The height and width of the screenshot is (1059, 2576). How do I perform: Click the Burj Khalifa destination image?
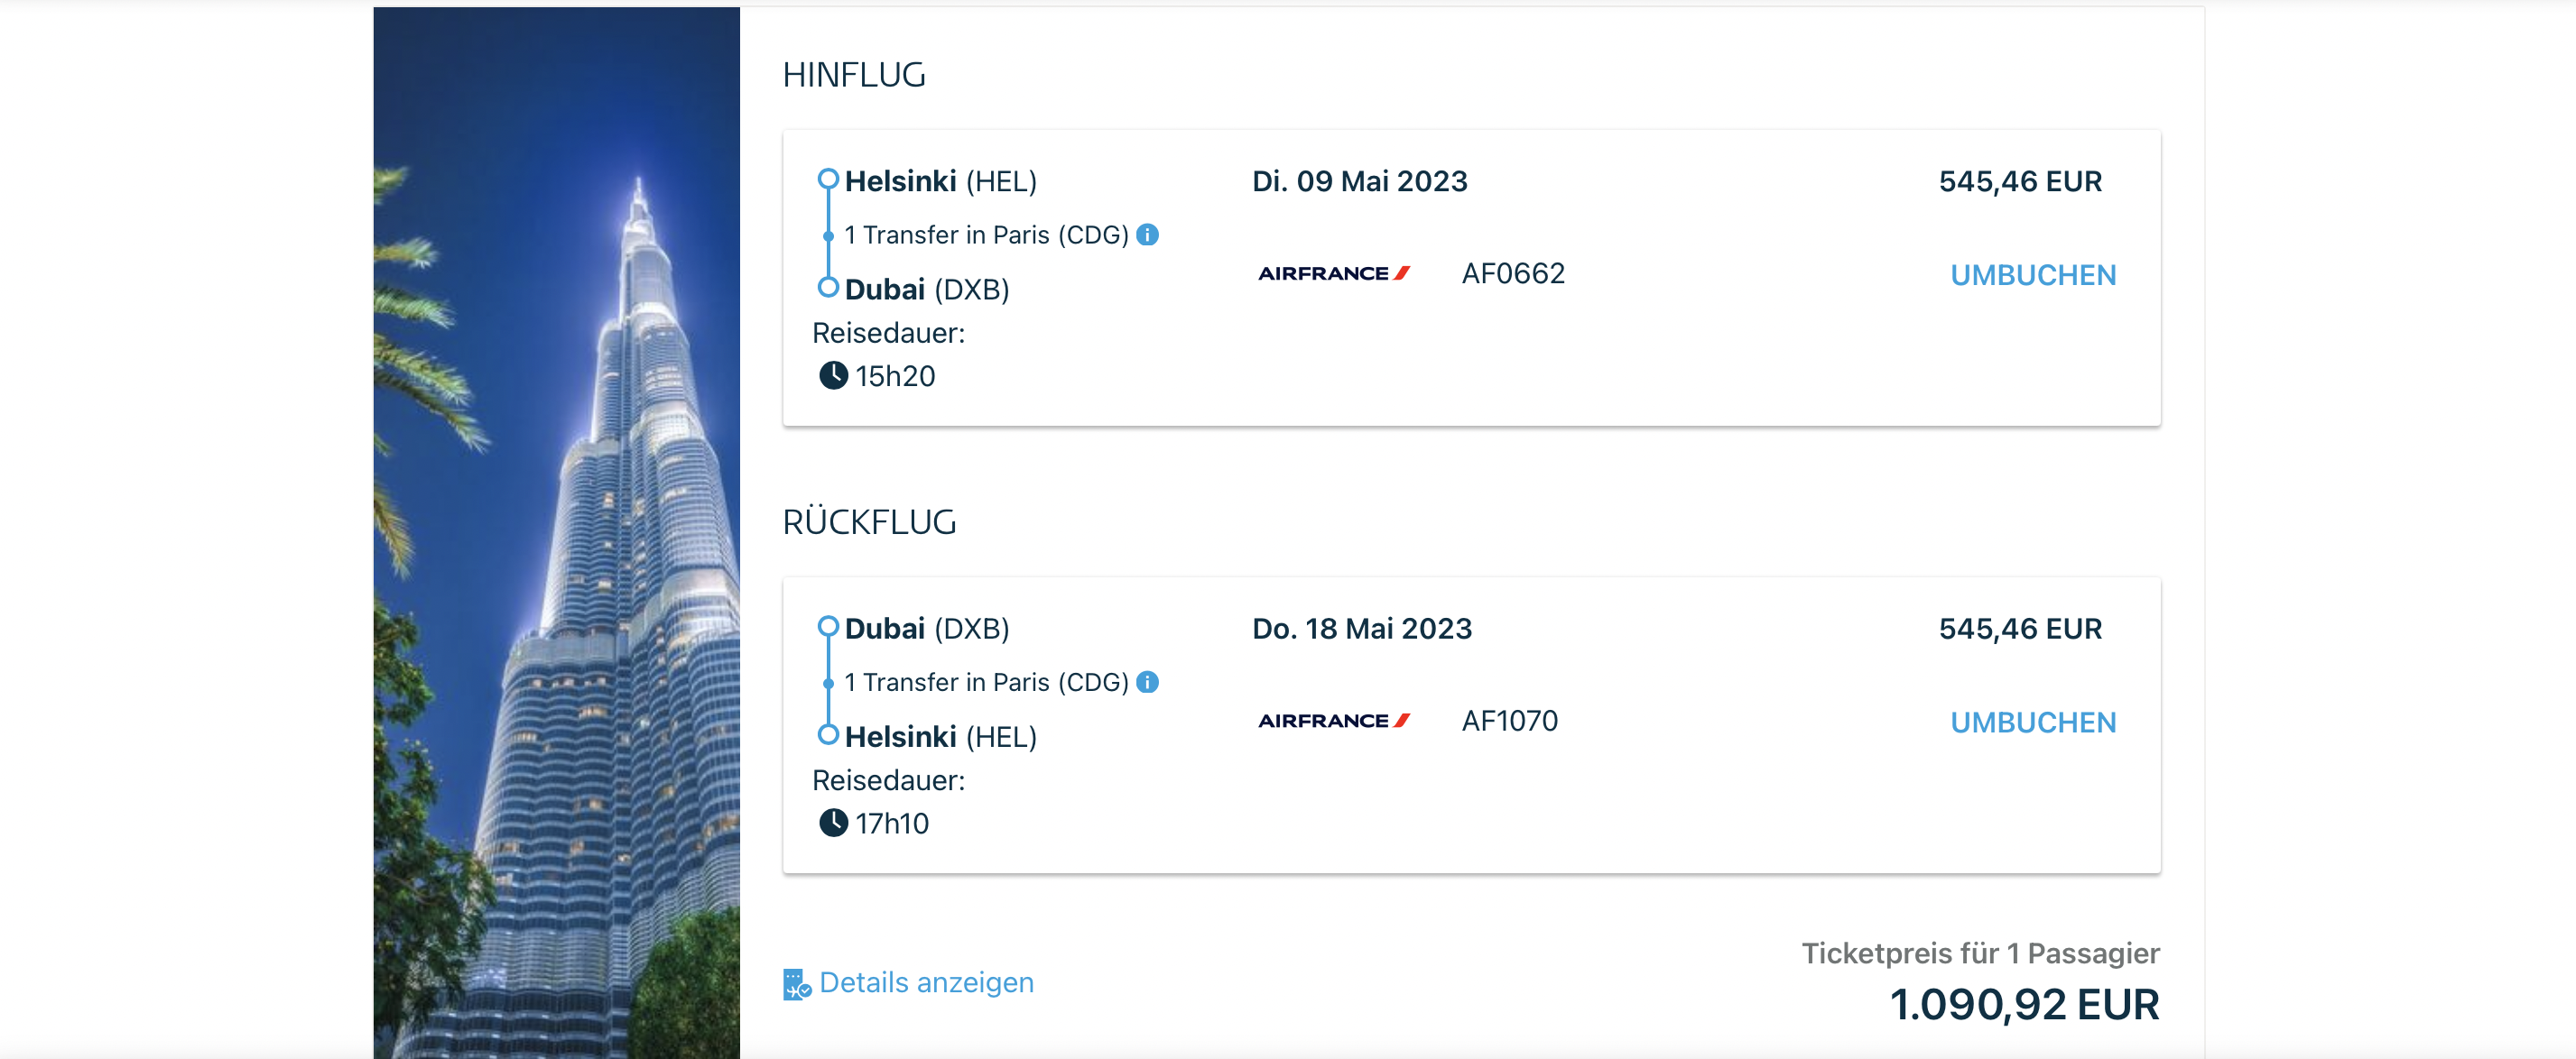pyautogui.click(x=556, y=531)
